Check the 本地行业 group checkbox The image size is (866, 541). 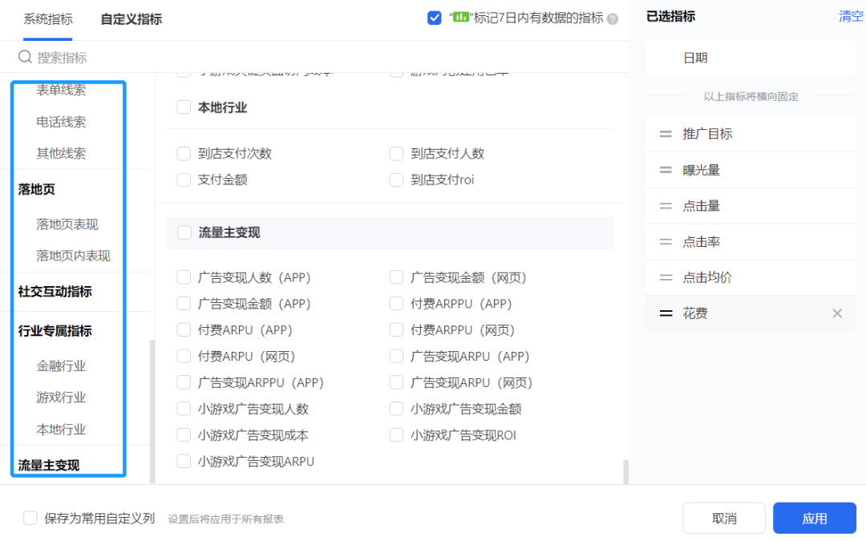pos(184,107)
